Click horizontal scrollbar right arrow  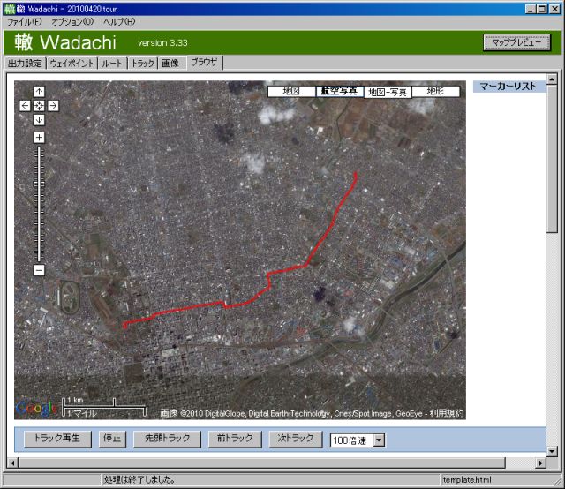[540, 463]
